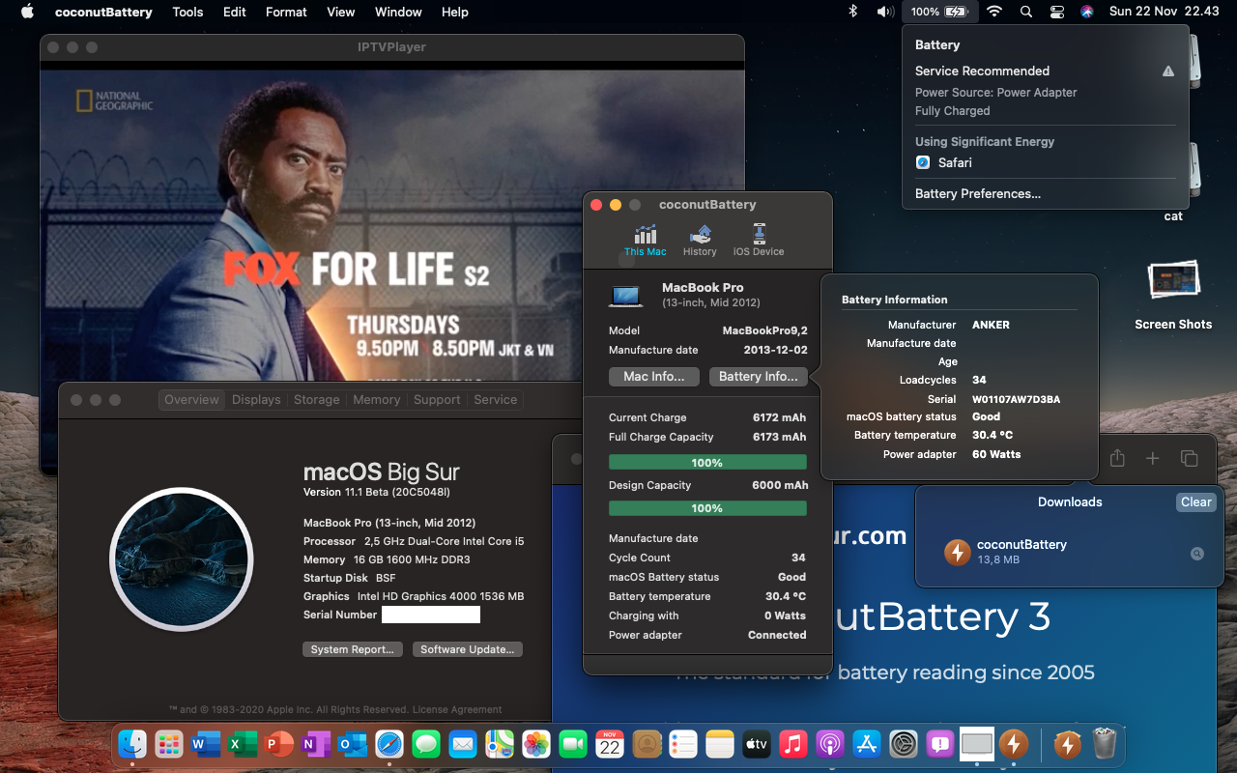Switch to the iOS Device view

(x=759, y=240)
